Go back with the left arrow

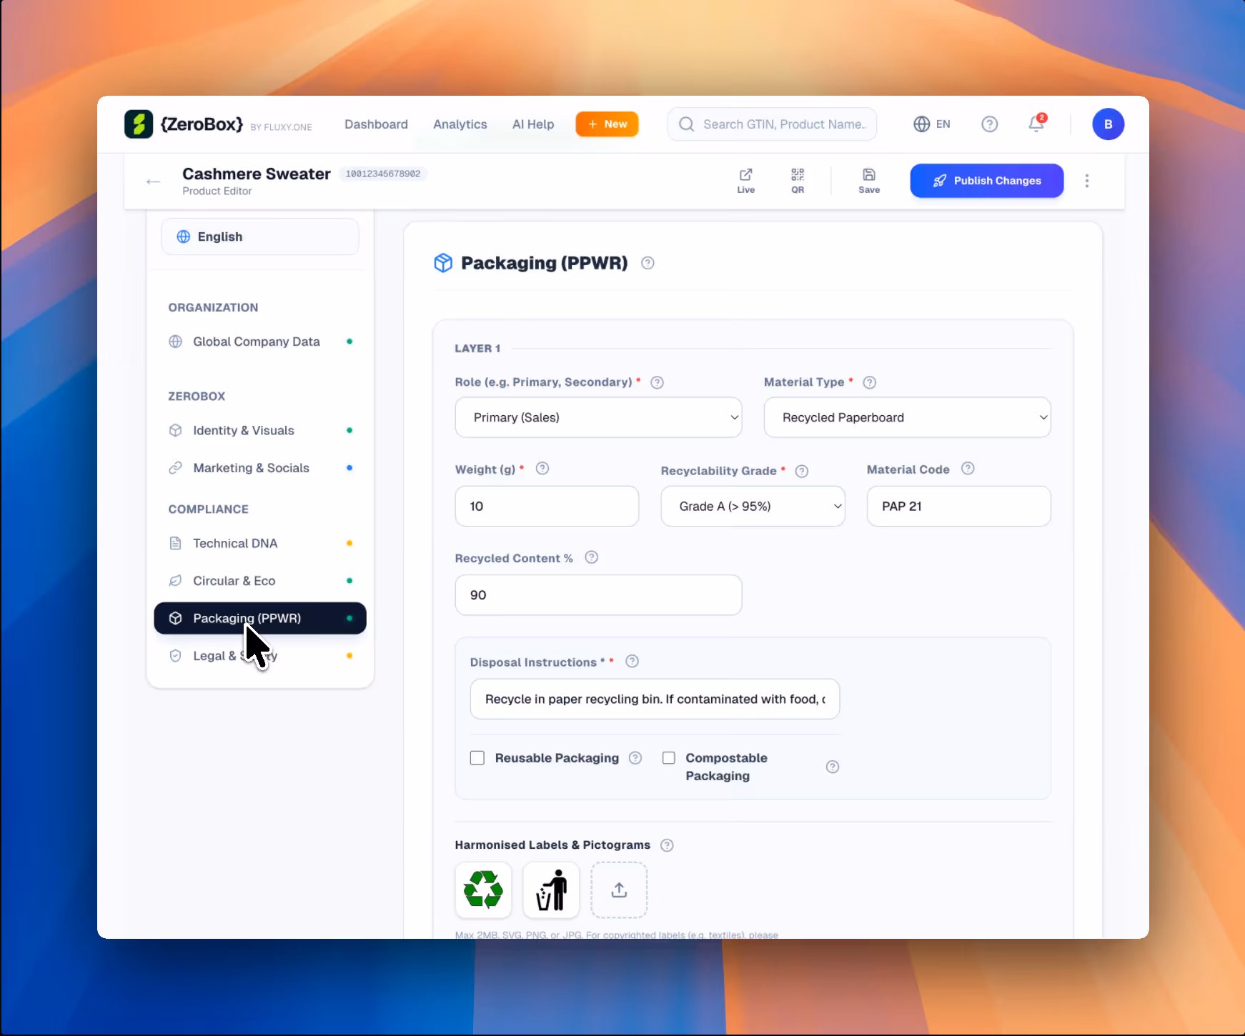[x=153, y=181]
